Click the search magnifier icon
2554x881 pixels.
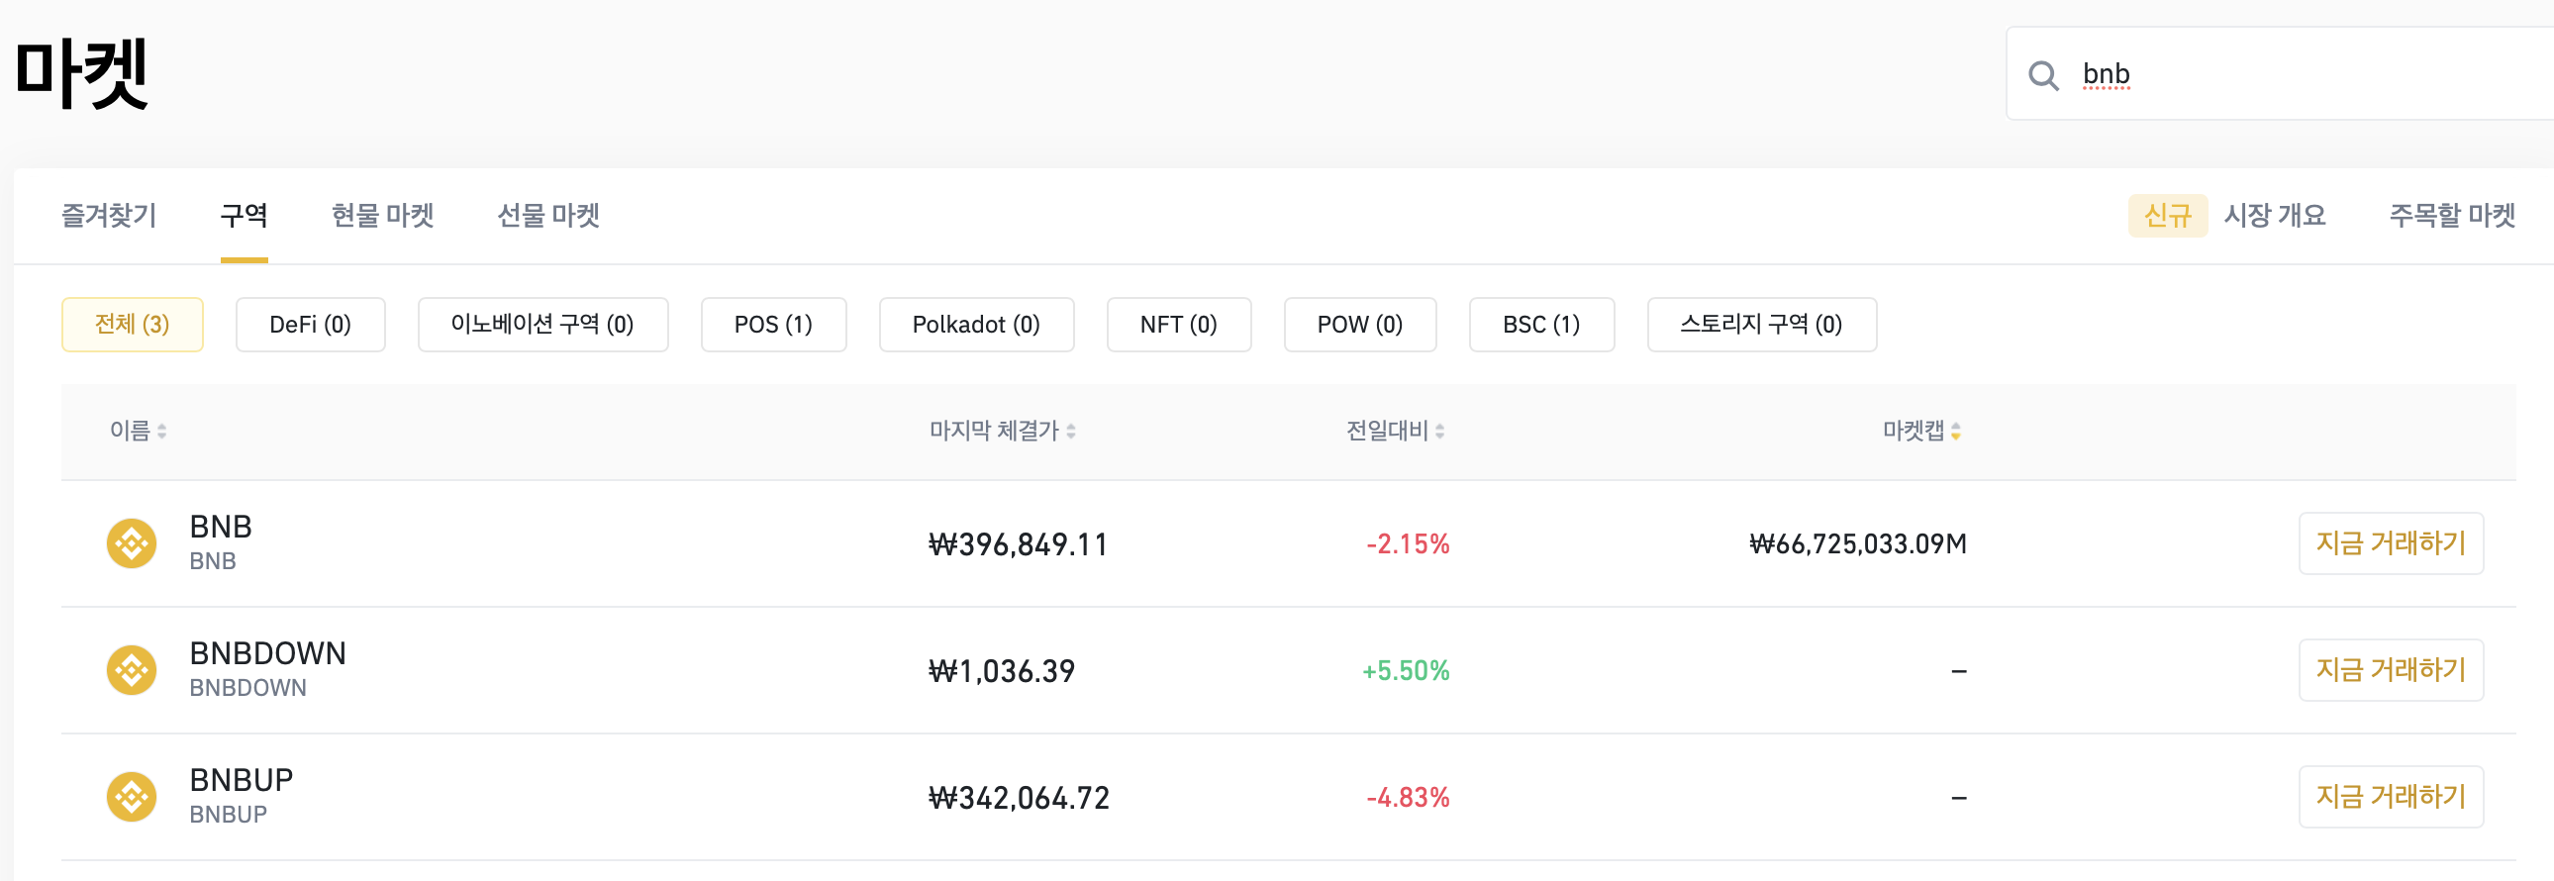[x=2043, y=75]
